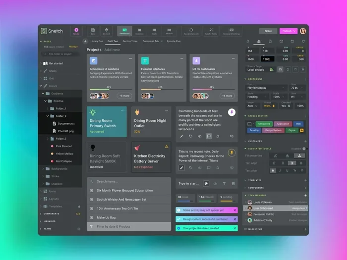The height and width of the screenshot is (260, 347).
Task: Close the Onhovered Tab
Action: point(162,41)
